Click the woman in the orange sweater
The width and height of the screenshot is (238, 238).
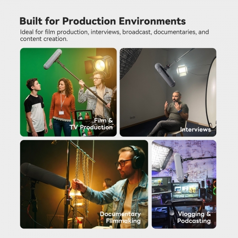(62, 107)
